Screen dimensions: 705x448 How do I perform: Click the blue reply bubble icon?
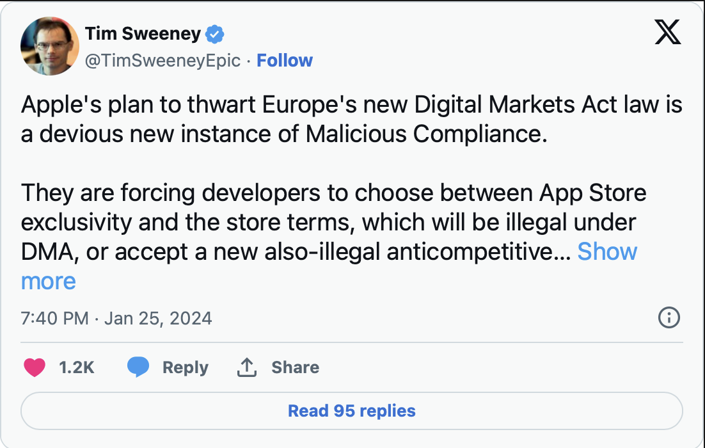[x=138, y=367]
